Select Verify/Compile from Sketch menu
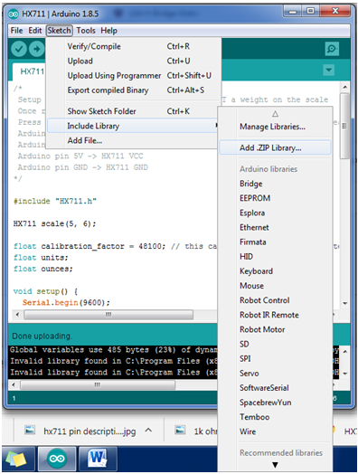The height and width of the screenshot is (474, 358). coord(134,46)
